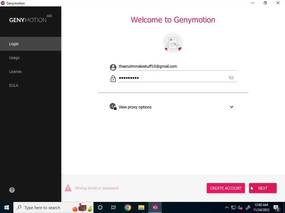Select the Login sidebar item
The height and width of the screenshot is (213, 285).
(31, 44)
